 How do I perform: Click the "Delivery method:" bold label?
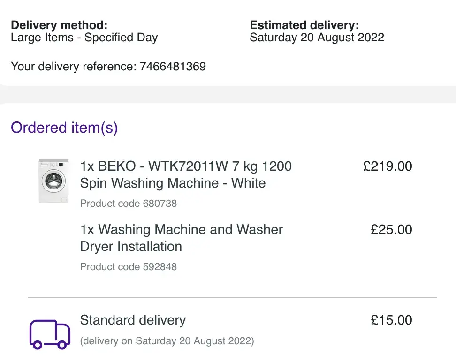coord(59,25)
